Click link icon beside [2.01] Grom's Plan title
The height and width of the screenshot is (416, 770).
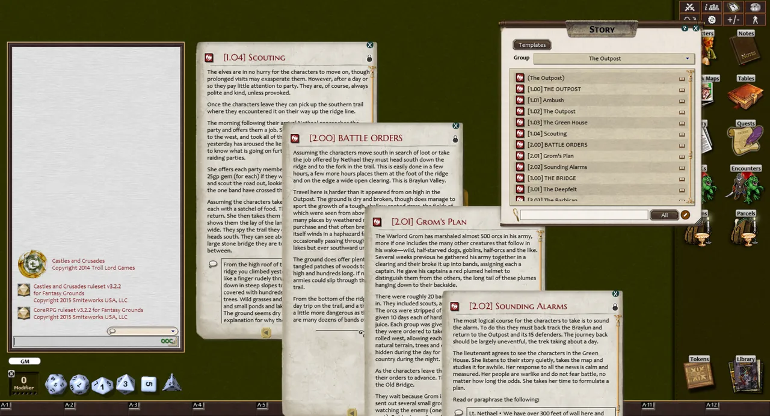pyautogui.click(x=377, y=222)
